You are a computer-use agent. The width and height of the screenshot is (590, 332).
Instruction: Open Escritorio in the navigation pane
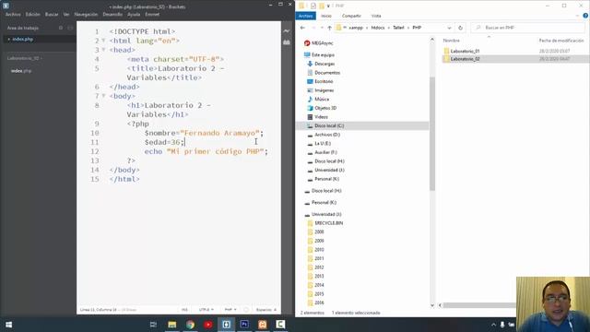[x=324, y=81]
